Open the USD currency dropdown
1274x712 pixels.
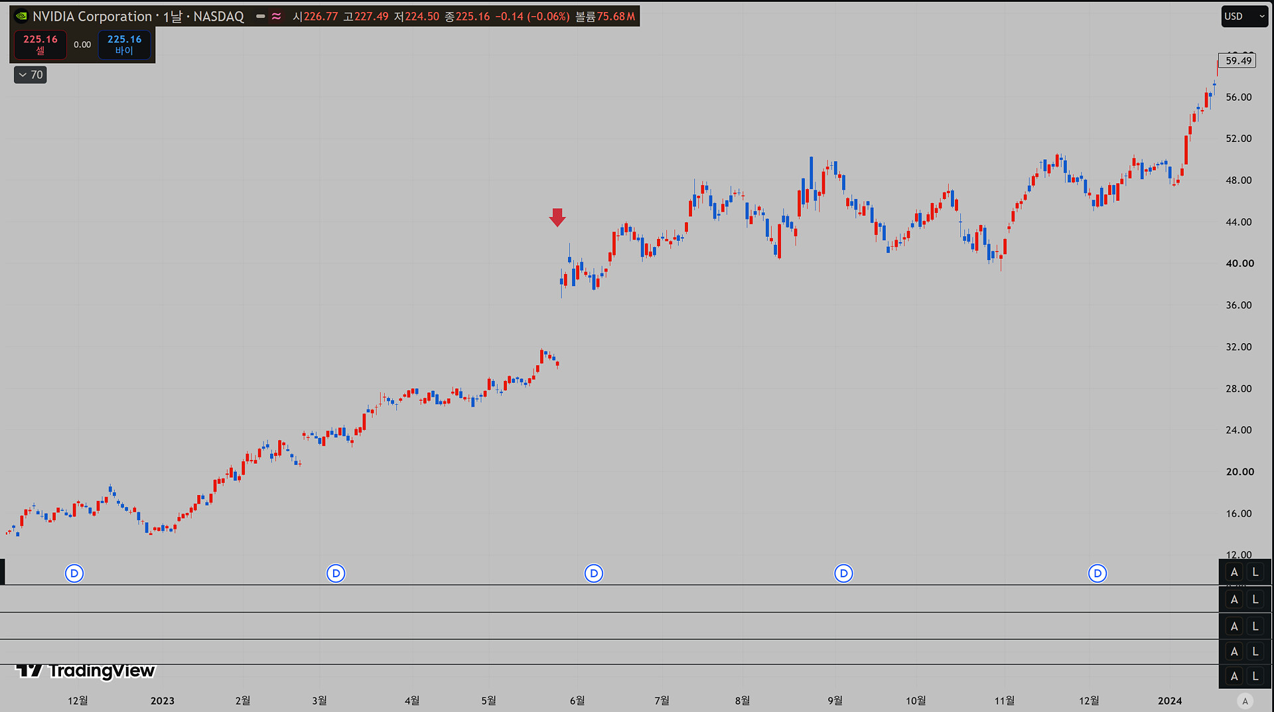(1245, 17)
